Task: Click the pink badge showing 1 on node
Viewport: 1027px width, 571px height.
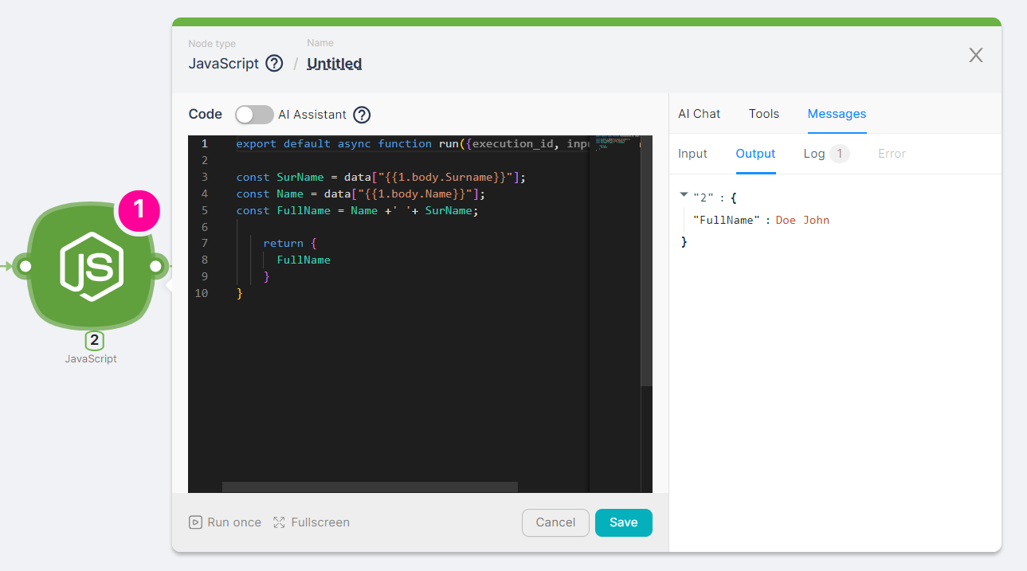Action: (139, 210)
